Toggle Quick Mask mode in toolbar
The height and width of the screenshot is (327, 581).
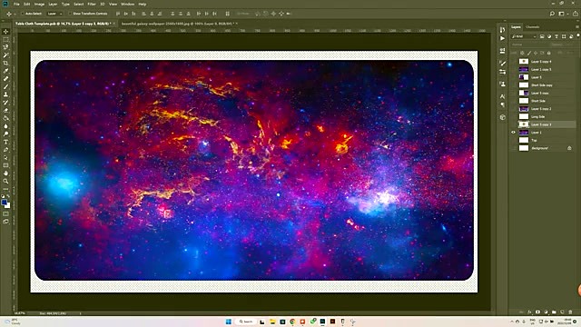click(5, 214)
